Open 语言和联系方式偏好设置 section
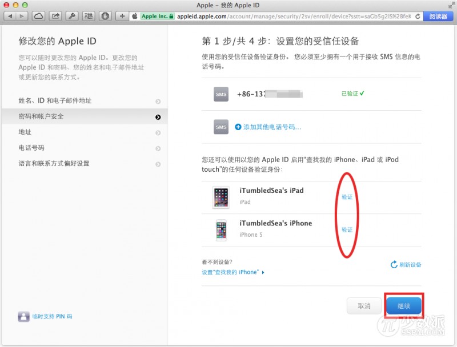 pos(85,164)
